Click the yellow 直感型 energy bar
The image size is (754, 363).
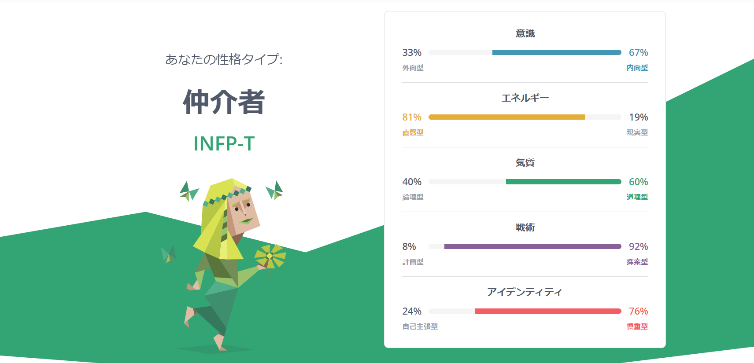(x=506, y=117)
